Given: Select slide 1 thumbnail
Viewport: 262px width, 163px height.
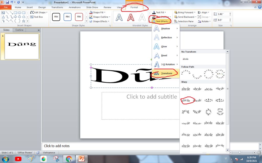Looking at the screenshot, I should coord(22,46).
